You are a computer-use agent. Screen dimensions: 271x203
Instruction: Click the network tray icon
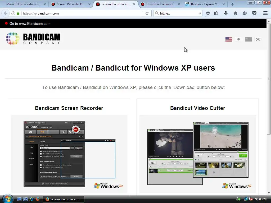coord(245,199)
